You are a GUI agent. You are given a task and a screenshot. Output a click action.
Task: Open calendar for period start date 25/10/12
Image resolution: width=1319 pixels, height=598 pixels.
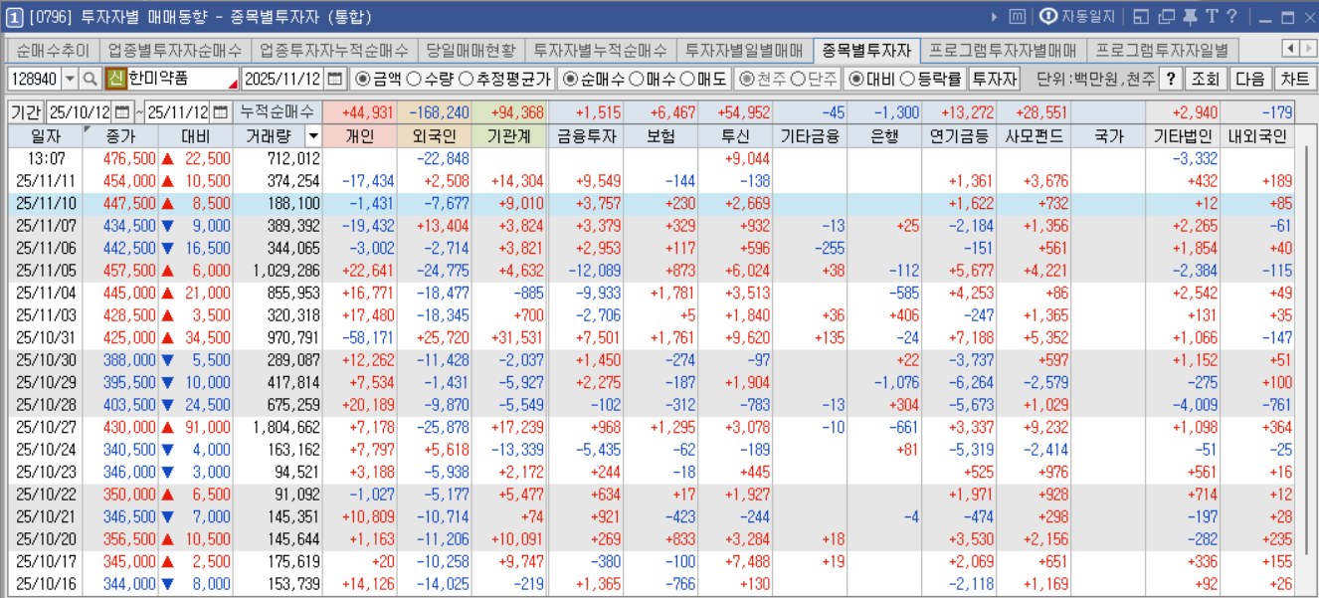[x=123, y=111]
